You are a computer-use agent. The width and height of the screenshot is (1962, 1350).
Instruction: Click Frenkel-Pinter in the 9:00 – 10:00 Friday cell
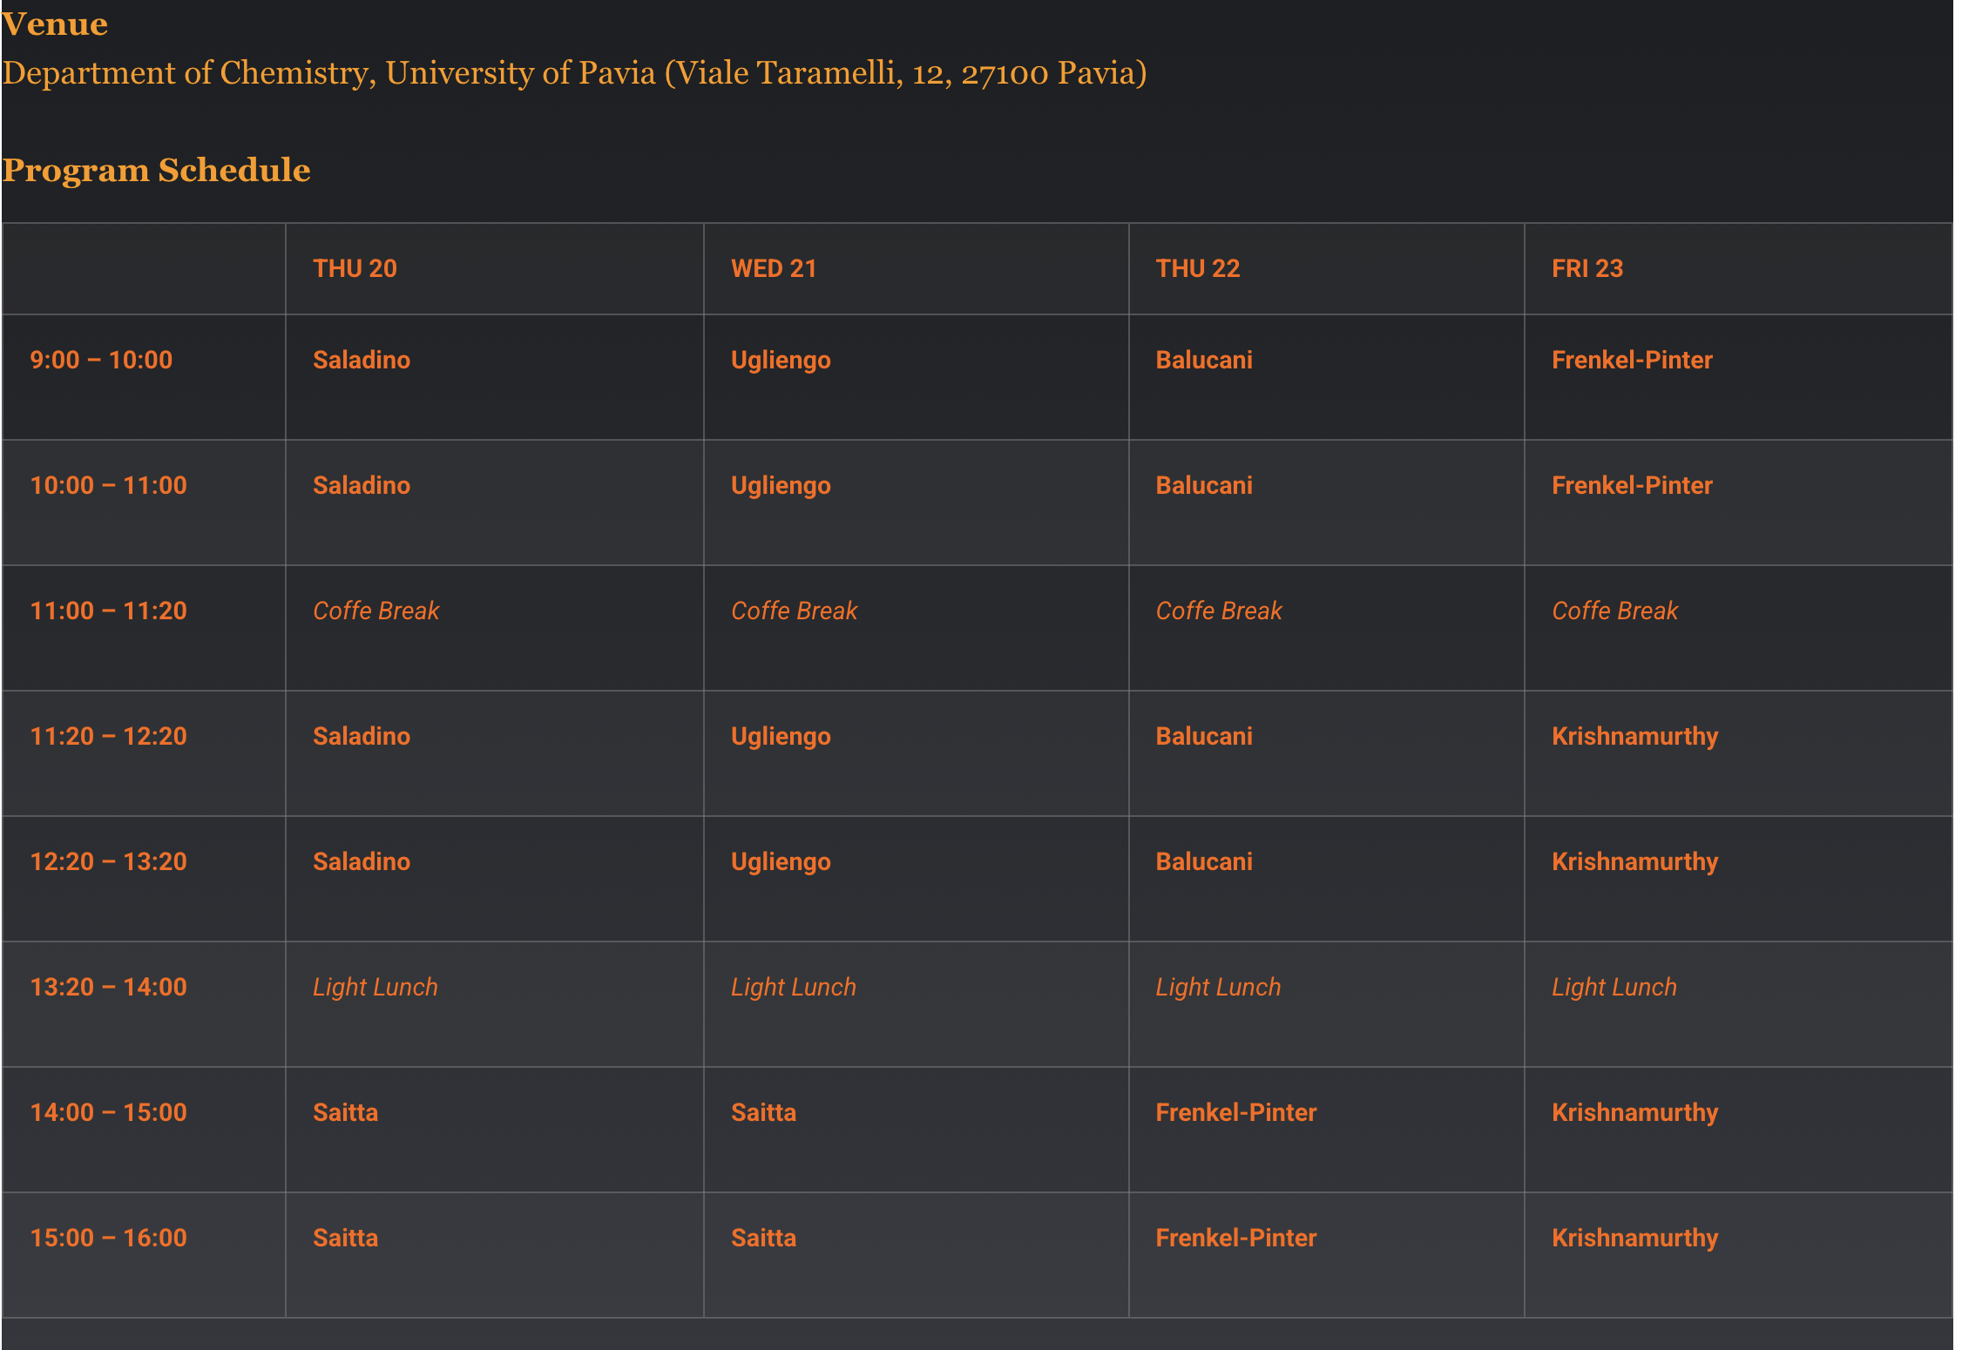(x=1632, y=360)
